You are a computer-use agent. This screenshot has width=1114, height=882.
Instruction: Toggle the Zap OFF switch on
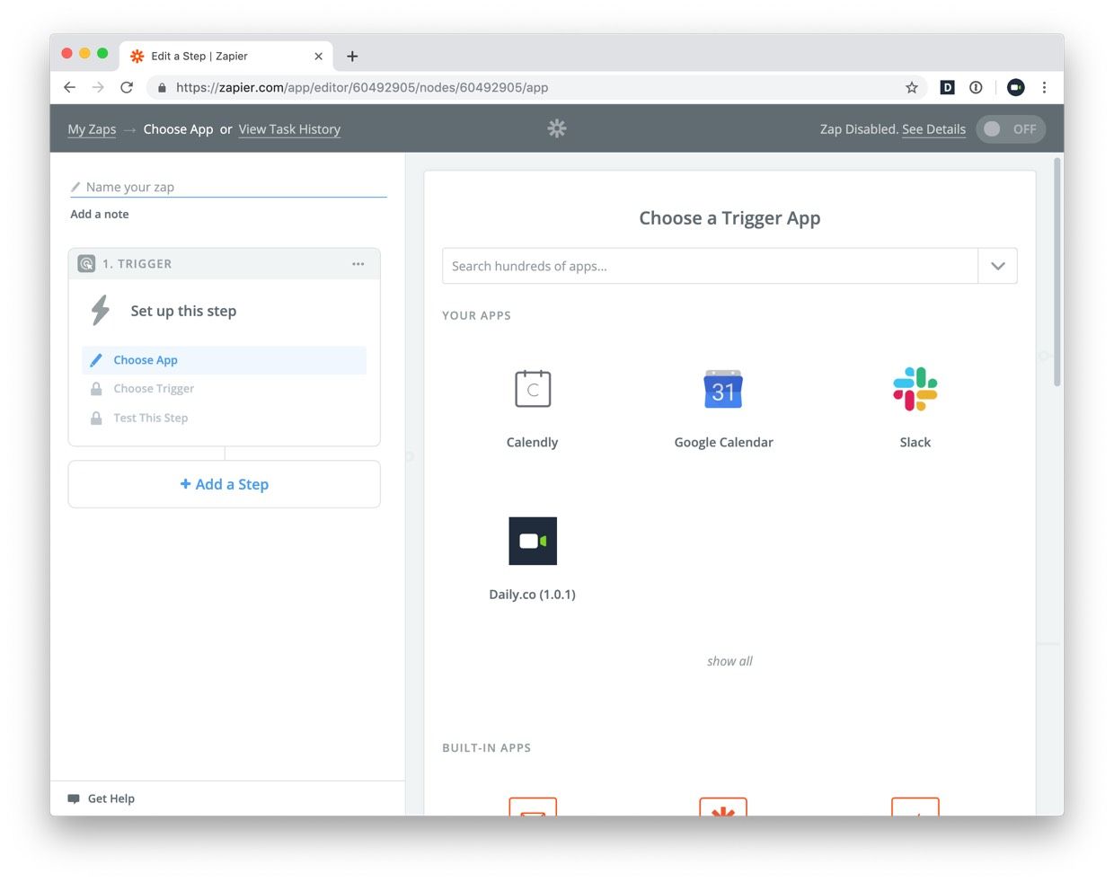click(x=1011, y=128)
